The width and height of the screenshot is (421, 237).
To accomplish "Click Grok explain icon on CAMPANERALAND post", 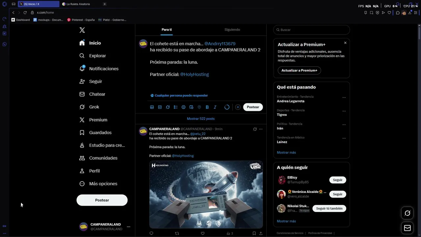I will pyautogui.click(x=255, y=129).
